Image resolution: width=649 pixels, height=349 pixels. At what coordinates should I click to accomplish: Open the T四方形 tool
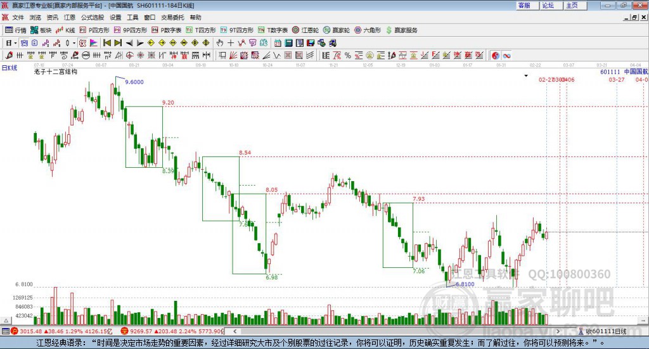tap(201, 30)
